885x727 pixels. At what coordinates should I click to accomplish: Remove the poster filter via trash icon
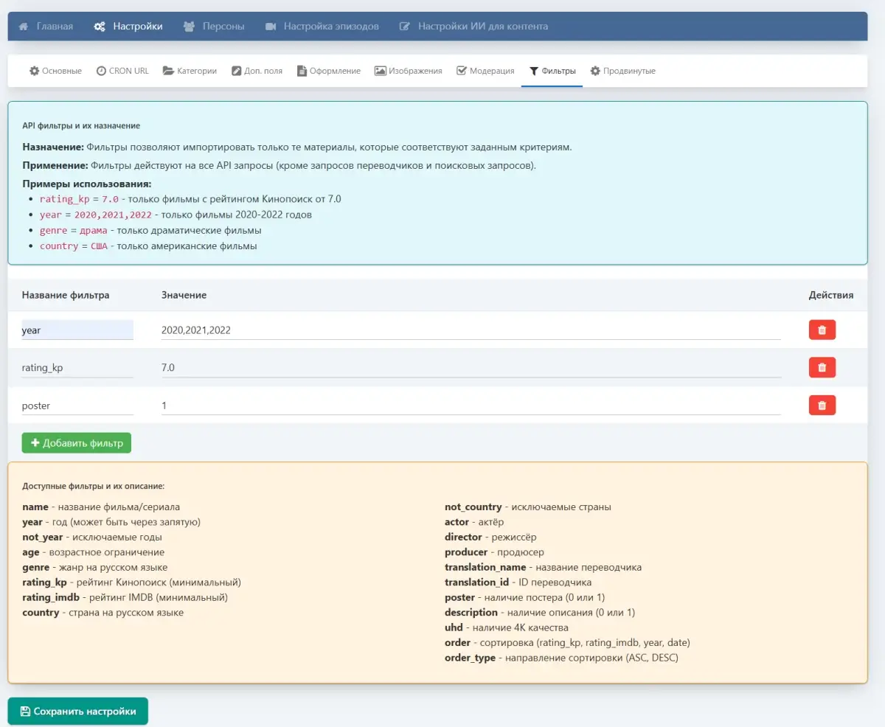tap(822, 405)
